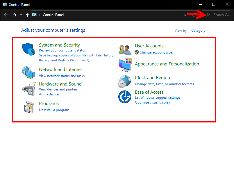Click the Control Panel icon in address bar
The height and width of the screenshot is (169, 234).
pos(34,15)
